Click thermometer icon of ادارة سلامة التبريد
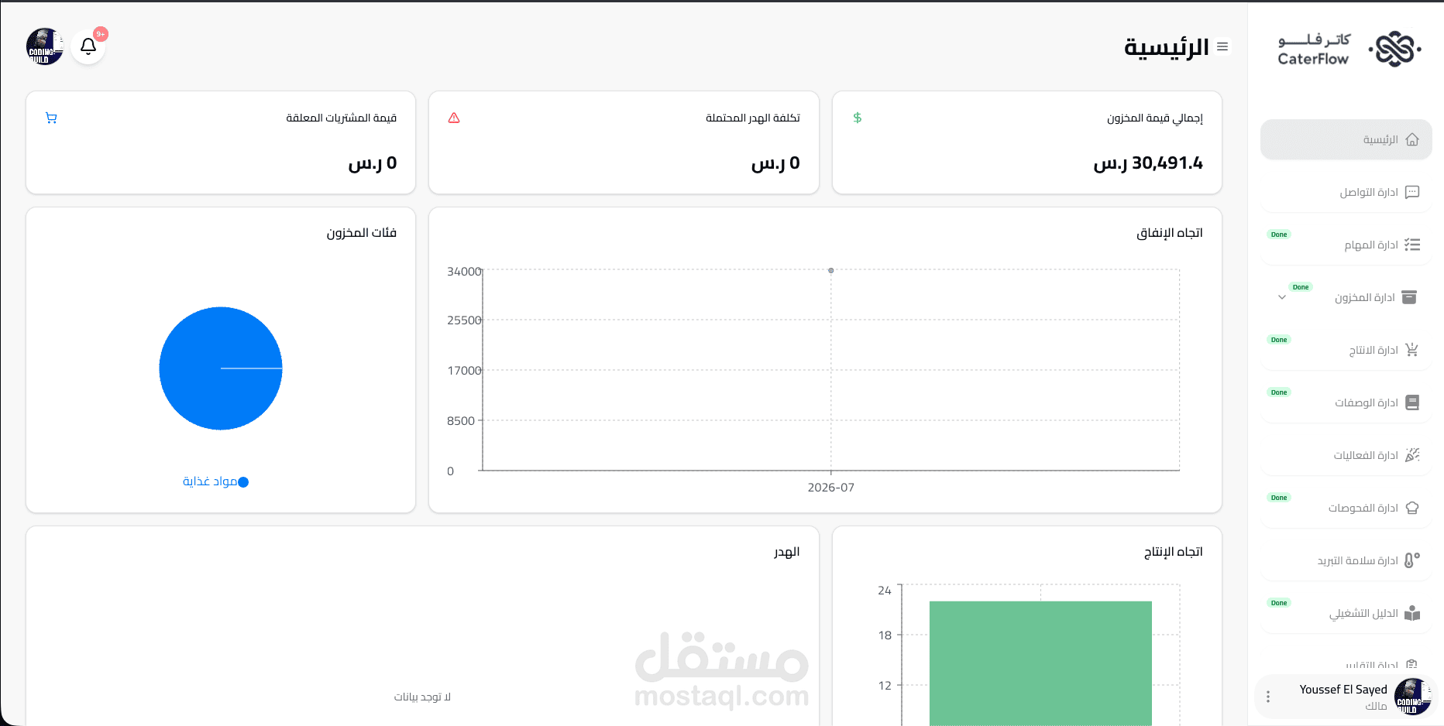Screen dimensions: 1444x726 (x=1412, y=560)
